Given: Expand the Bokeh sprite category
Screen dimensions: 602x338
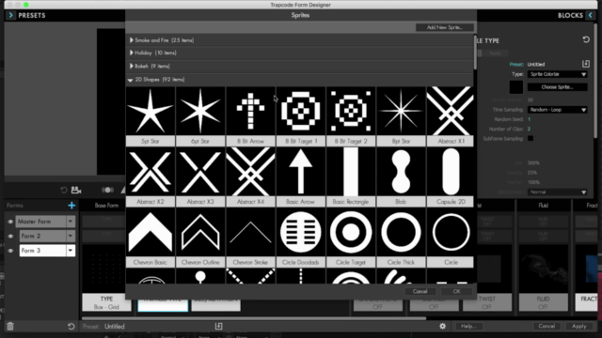Looking at the screenshot, I should coord(132,66).
